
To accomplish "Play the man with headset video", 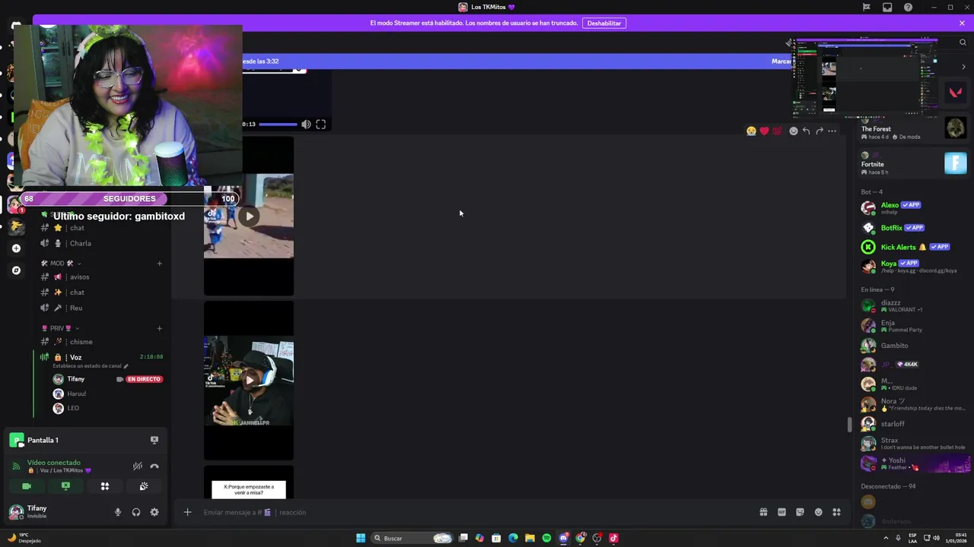I will point(249,380).
